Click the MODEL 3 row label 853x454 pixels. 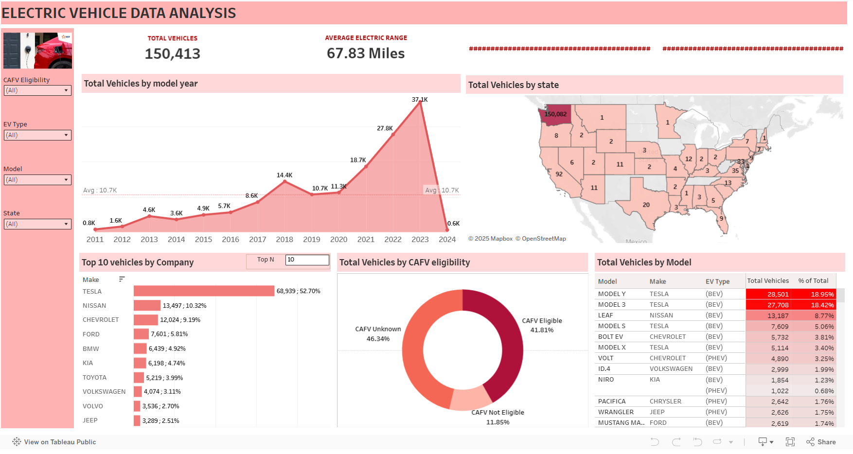[x=612, y=305]
